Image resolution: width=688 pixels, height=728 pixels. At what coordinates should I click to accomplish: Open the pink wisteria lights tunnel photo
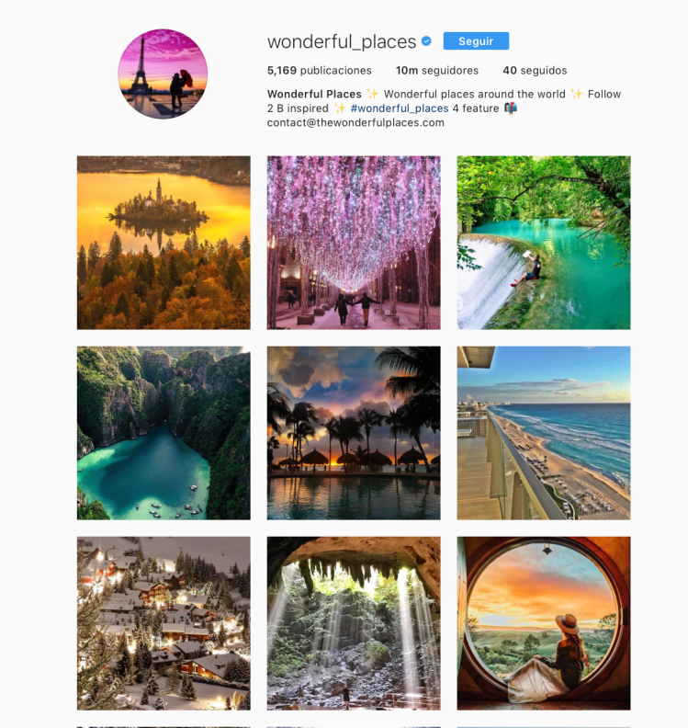(354, 243)
